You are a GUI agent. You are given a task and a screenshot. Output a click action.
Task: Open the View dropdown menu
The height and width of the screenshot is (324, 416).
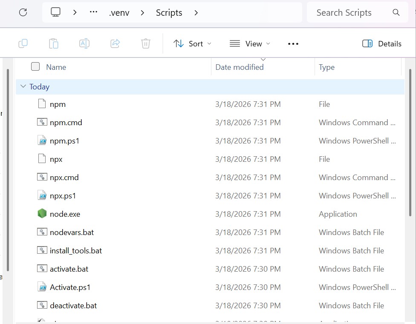pyautogui.click(x=250, y=43)
